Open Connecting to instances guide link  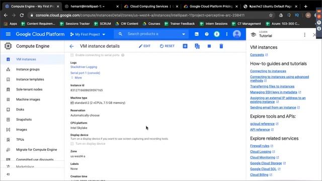click(x=268, y=71)
